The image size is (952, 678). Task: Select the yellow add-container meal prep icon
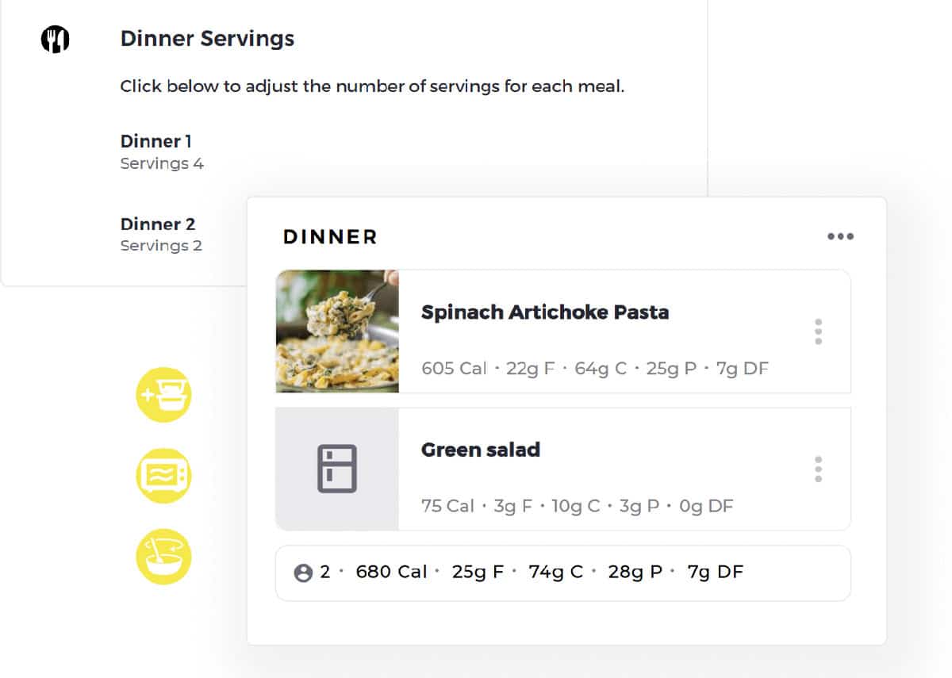tap(163, 394)
